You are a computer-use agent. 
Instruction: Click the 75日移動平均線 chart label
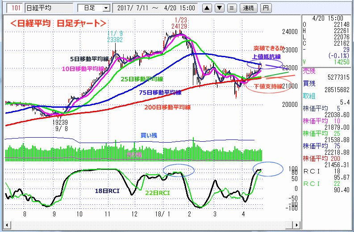point(160,92)
